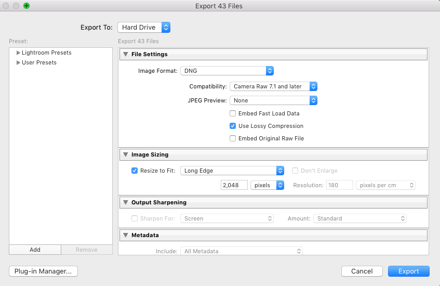440x286 pixels.
Task: Click the File Settings header text
Action: coord(149,54)
